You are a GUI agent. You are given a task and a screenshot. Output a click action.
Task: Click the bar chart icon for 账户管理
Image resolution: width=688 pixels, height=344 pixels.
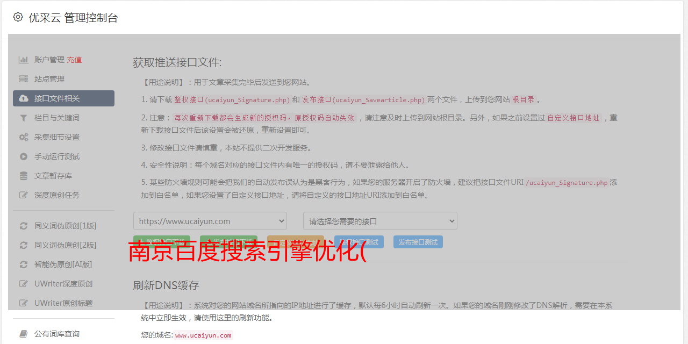(x=24, y=60)
